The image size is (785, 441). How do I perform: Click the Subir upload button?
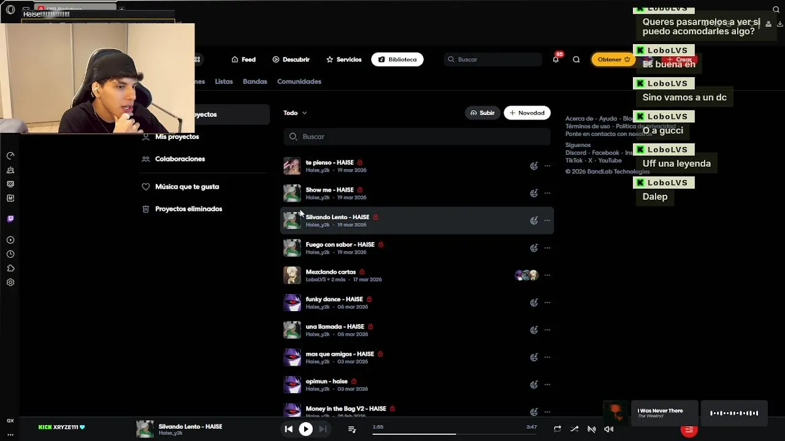[x=482, y=113]
